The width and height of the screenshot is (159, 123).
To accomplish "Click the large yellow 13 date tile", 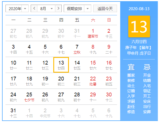I will [x=139, y=26].
